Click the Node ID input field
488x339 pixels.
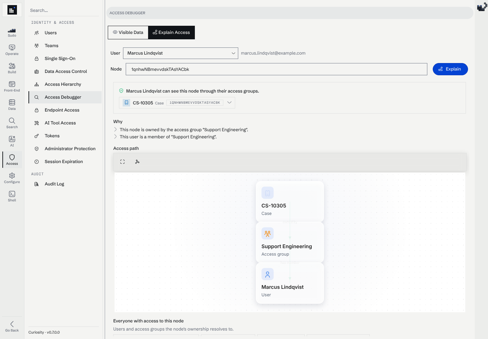pyautogui.click(x=277, y=69)
